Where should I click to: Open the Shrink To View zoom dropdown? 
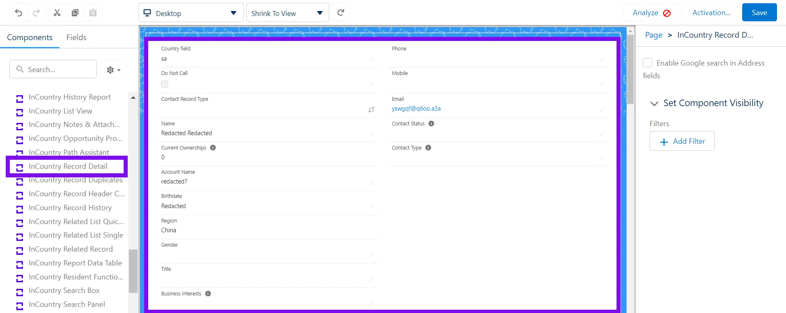[x=287, y=13]
